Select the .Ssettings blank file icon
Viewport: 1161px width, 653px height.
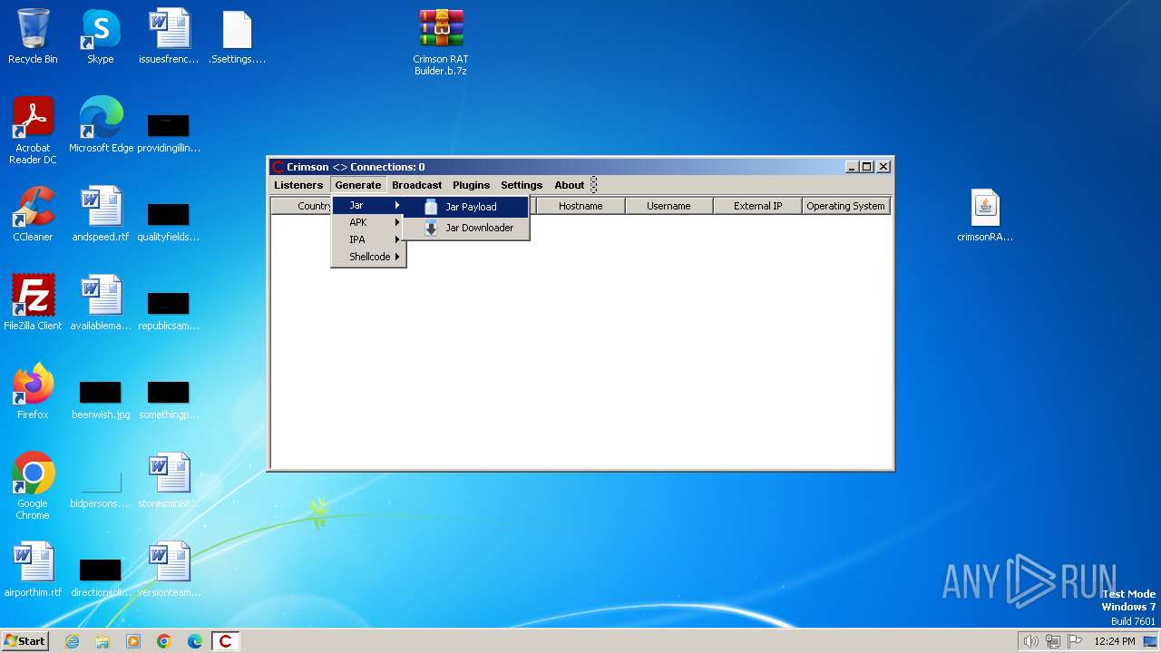tap(237, 37)
